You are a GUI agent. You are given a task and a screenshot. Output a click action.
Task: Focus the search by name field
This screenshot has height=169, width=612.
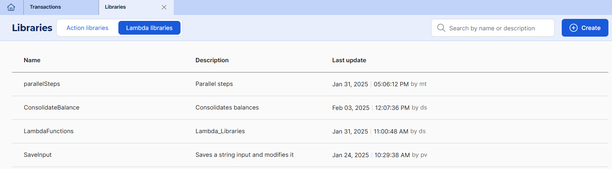coord(499,28)
